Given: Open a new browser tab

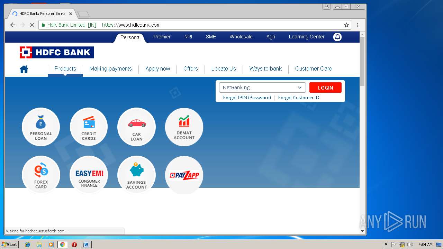Looking at the screenshot, I should tap(83, 14).
